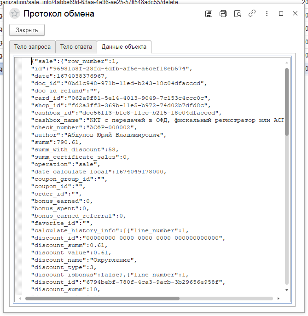Screen dimensions: 308x316
Task: Switch to the Тело запроса tab
Action: (x=32, y=47)
